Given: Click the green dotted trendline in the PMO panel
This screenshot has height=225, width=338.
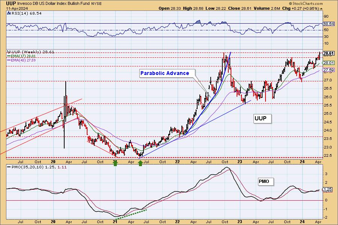Looking at the screenshot, I should 132,214.
